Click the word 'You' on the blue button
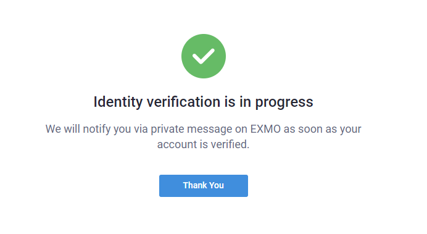Screen dimensions: 427x234 click(217, 185)
